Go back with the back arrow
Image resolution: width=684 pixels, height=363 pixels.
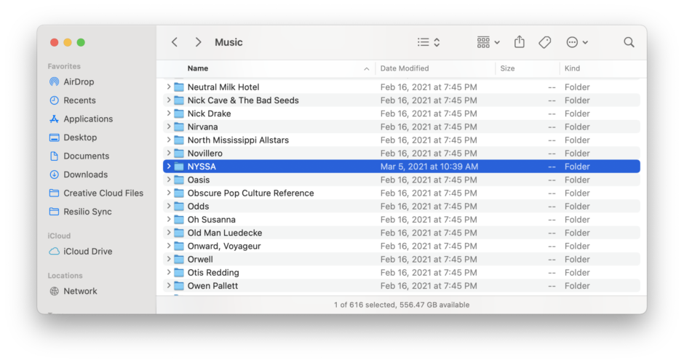pos(175,42)
